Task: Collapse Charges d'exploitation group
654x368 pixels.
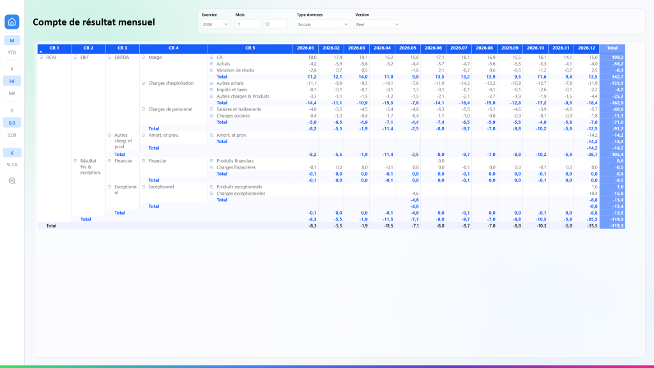Action: point(144,83)
